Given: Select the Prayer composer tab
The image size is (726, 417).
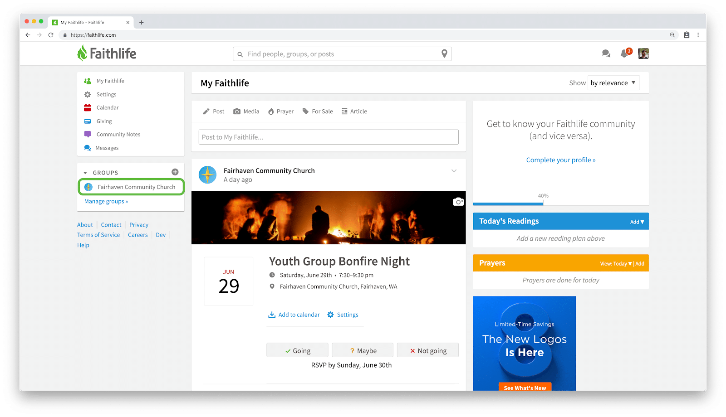Looking at the screenshot, I should tap(281, 112).
